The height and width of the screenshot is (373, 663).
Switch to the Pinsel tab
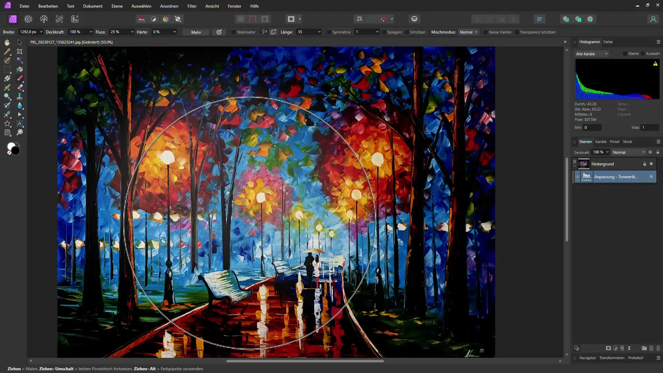615,142
